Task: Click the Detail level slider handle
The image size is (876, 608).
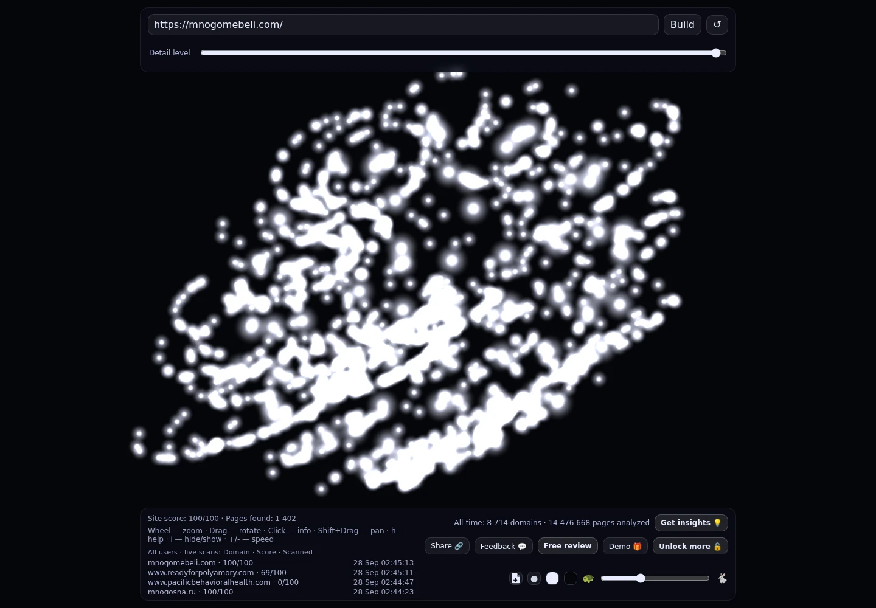Action: [x=716, y=53]
